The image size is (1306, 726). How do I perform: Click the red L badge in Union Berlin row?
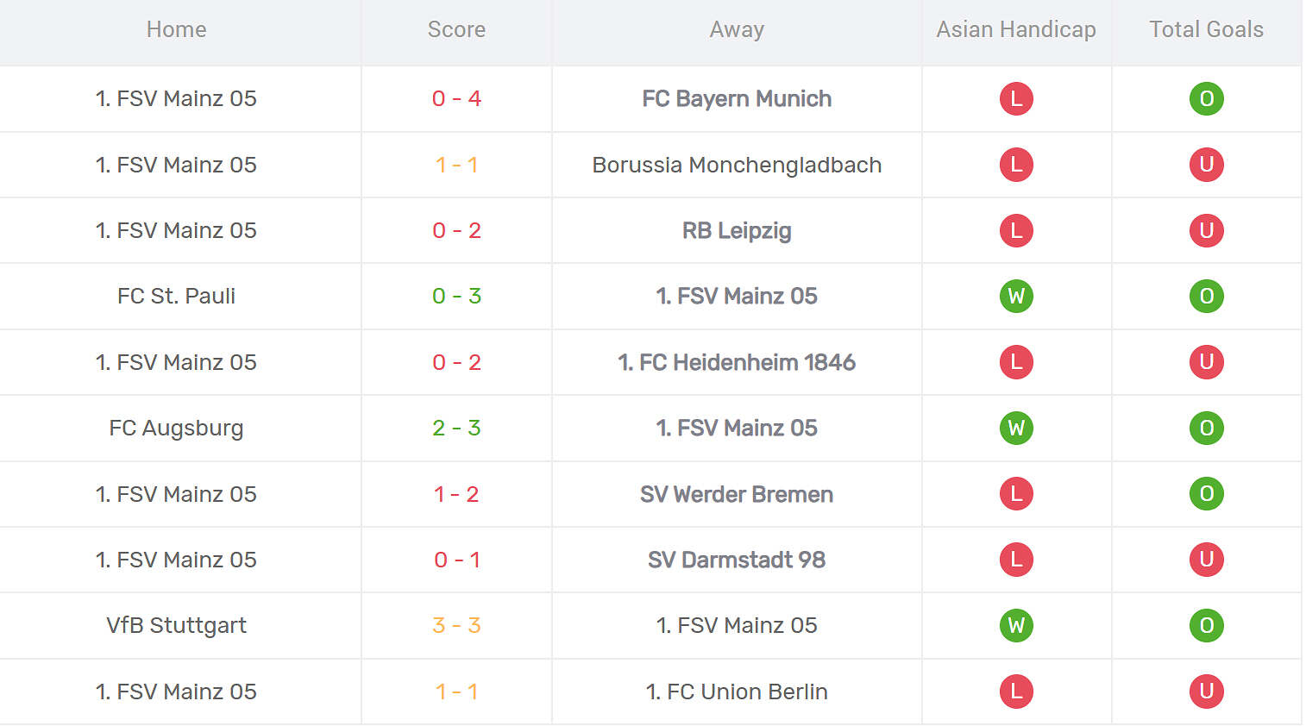pos(1016,692)
